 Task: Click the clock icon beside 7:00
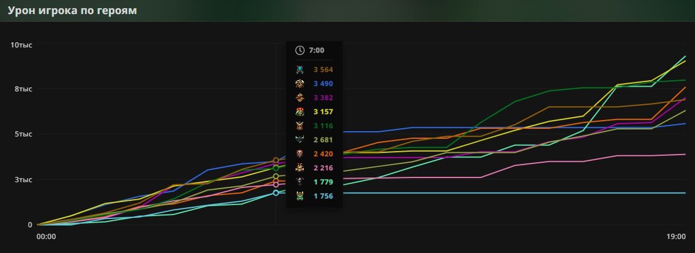pos(300,50)
